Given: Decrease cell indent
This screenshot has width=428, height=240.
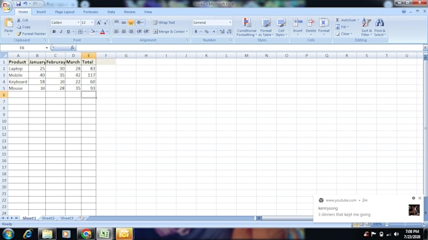Looking at the screenshot, I should point(139,31).
